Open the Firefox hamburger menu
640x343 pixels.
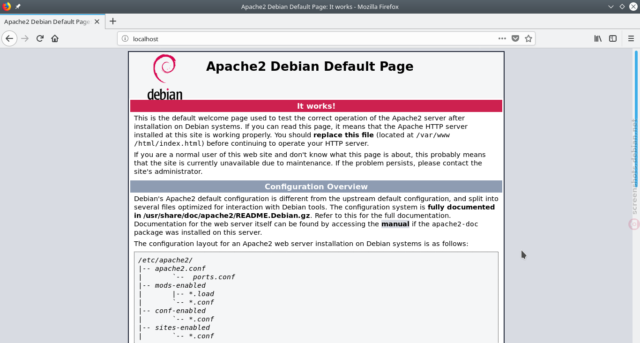[631, 38]
